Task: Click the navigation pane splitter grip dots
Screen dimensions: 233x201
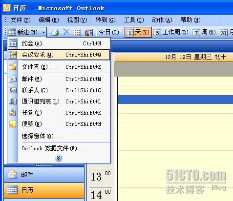Action: click(44, 165)
